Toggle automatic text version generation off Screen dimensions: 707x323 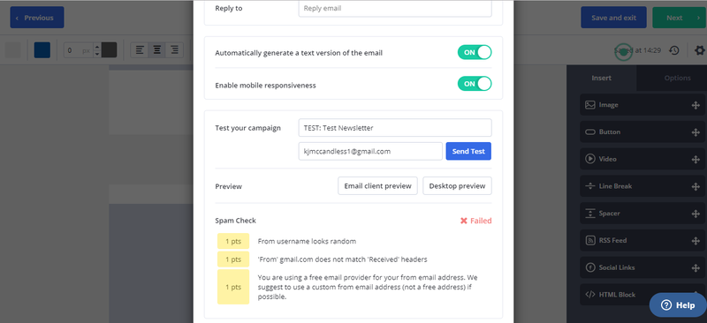click(475, 52)
